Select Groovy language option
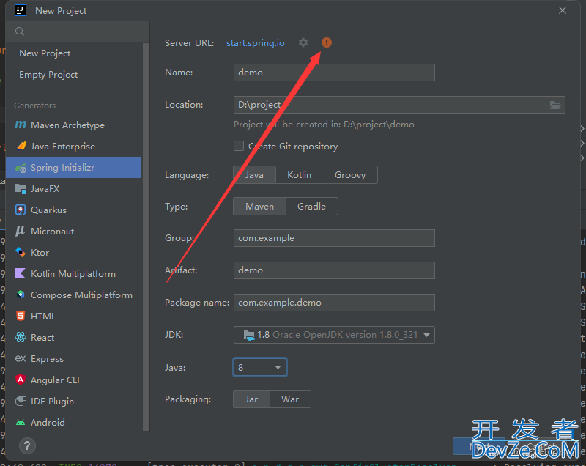The height and width of the screenshot is (466, 586). tap(350, 175)
